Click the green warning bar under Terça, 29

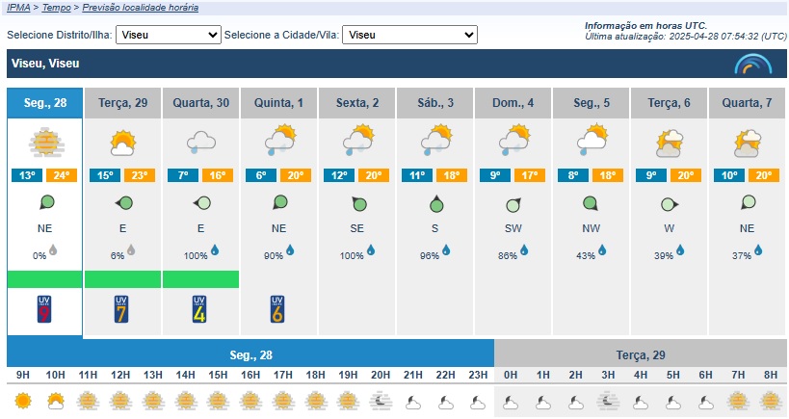tap(122, 279)
